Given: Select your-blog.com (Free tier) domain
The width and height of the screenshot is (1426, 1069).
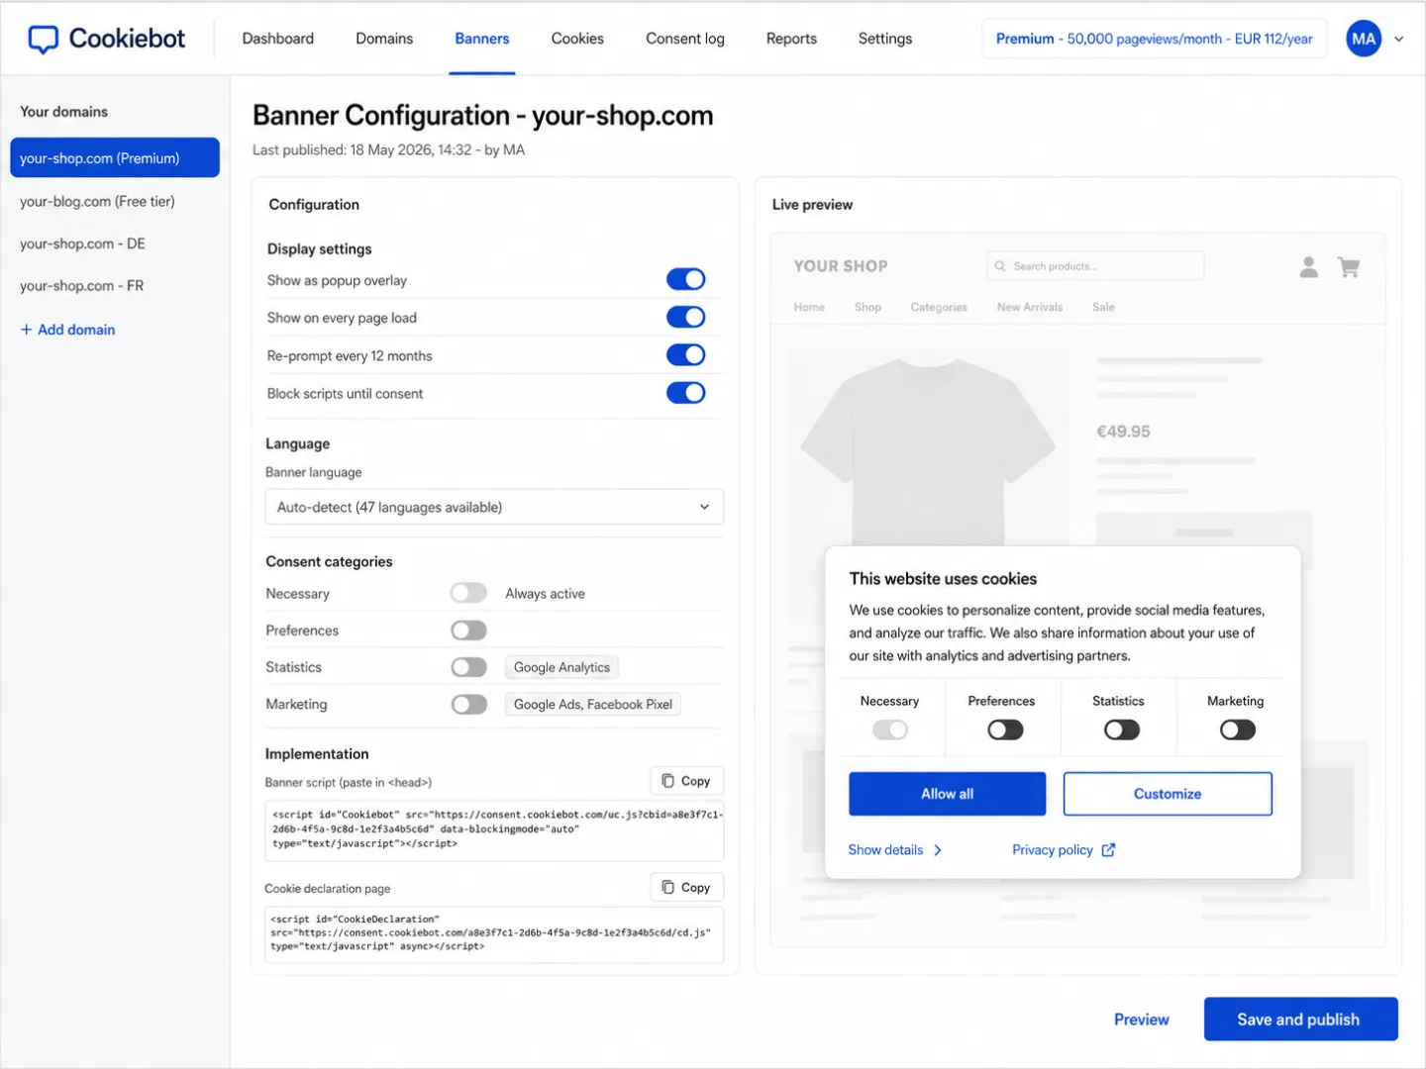Looking at the screenshot, I should pyautogui.click(x=97, y=201).
